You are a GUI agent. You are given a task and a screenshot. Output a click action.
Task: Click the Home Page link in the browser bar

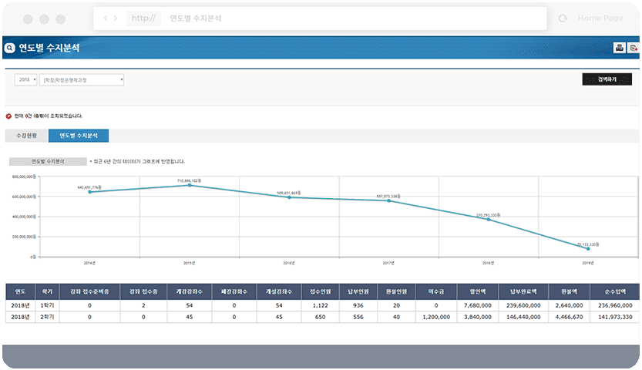pos(600,18)
